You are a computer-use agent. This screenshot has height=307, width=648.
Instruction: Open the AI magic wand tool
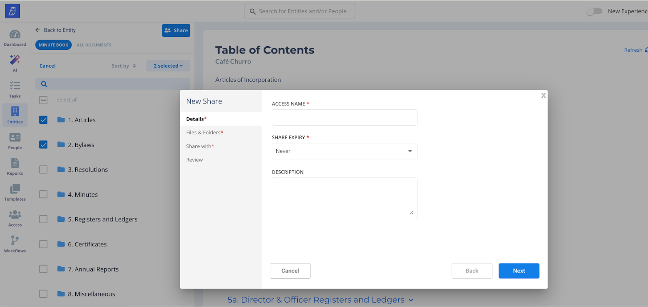[15, 60]
